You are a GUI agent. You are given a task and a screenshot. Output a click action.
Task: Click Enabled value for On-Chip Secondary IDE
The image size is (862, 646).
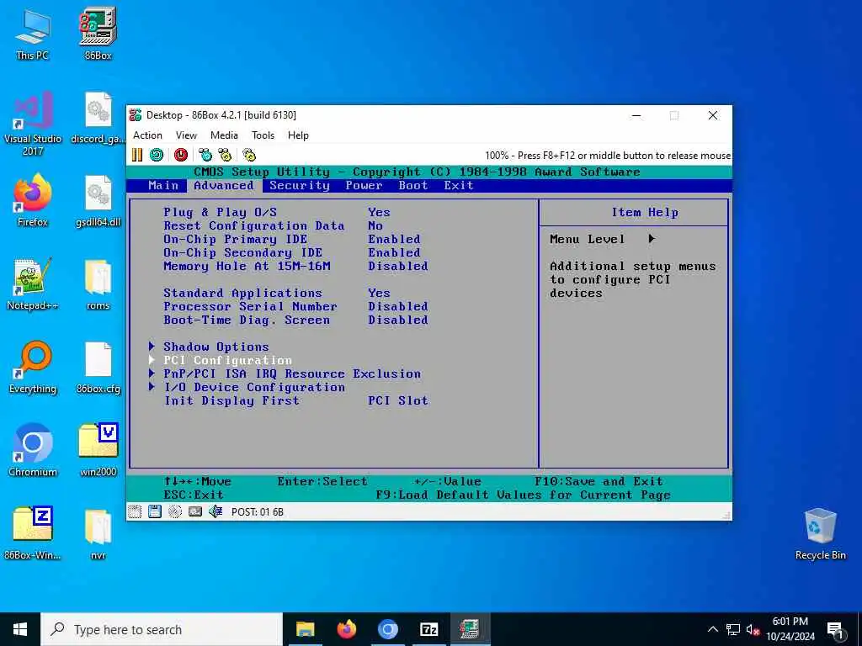394,252
